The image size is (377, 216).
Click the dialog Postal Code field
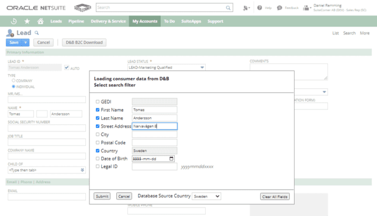155,143
